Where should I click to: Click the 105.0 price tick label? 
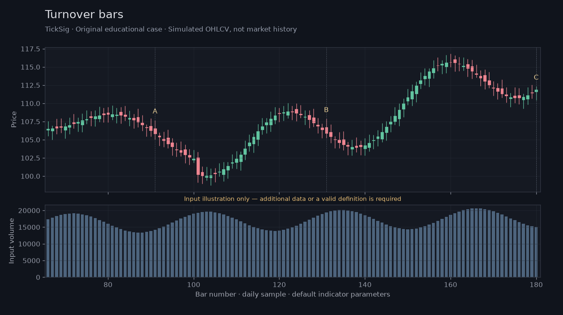[x=31, y=140]
